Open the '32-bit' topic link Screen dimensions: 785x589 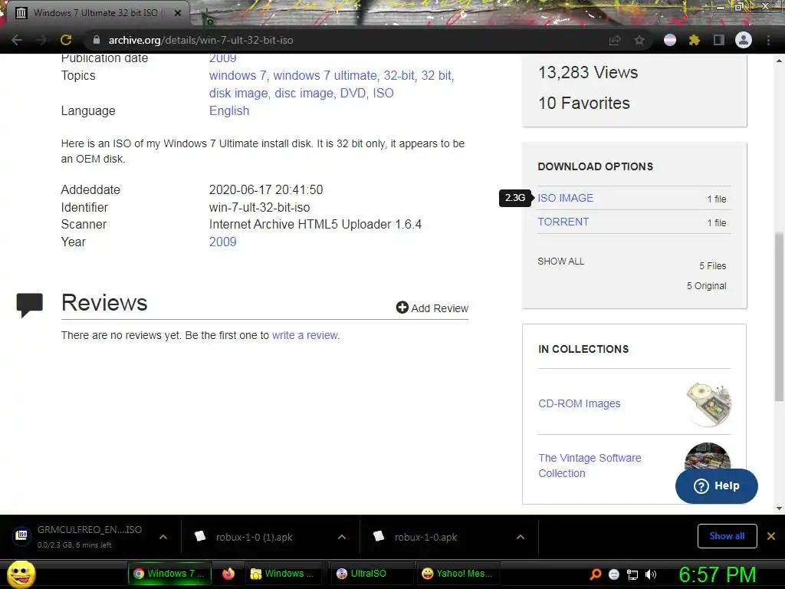[399, 76]
